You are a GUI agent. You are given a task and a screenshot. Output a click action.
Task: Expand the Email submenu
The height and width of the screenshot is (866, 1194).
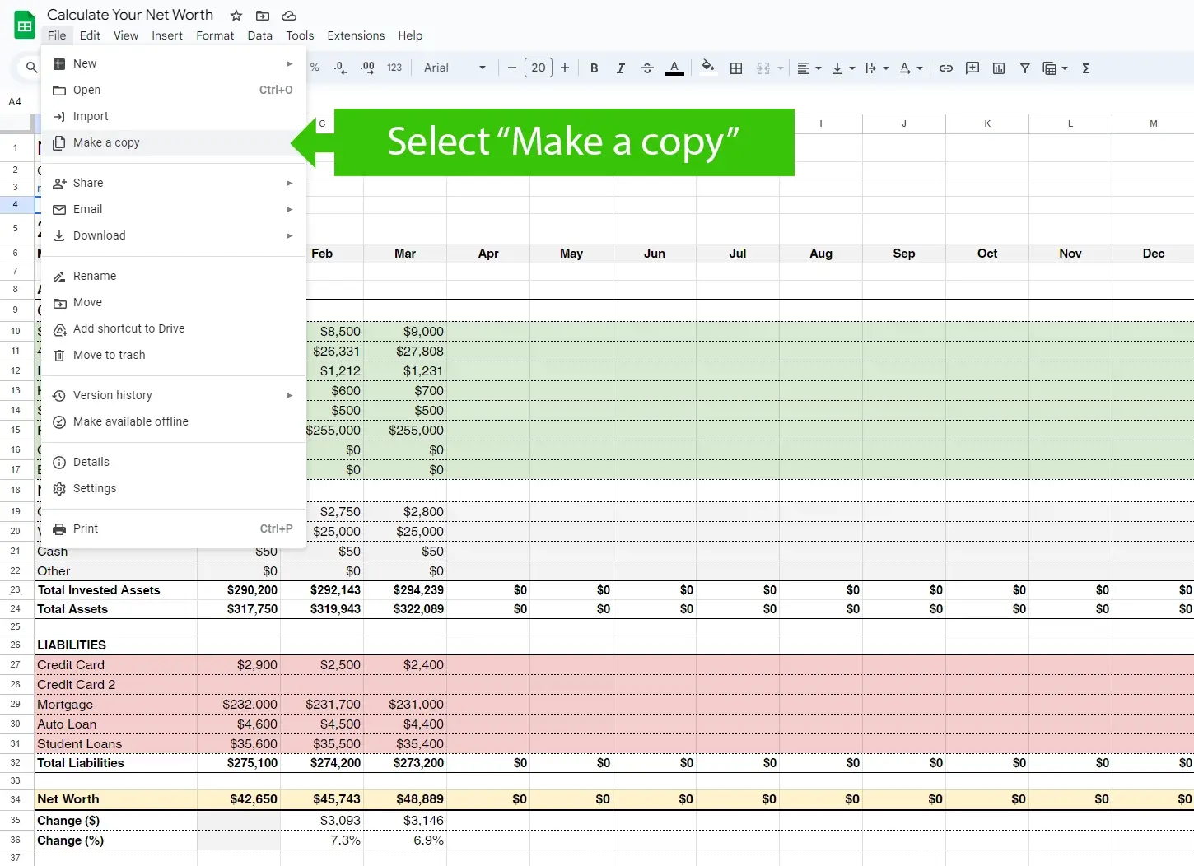(x=173, y=209)
